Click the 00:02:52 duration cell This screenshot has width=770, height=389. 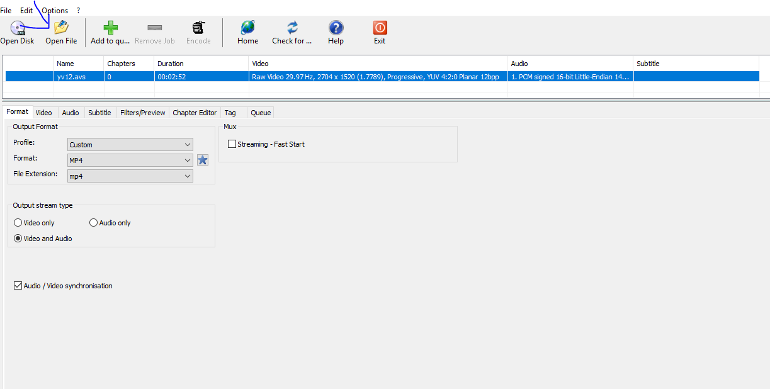201,77
